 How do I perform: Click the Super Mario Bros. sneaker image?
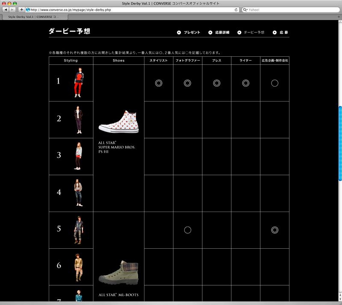119,122
